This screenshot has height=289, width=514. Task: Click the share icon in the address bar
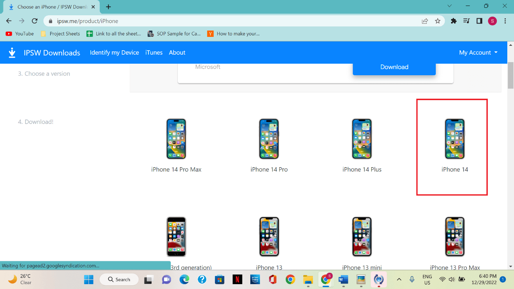425,21
